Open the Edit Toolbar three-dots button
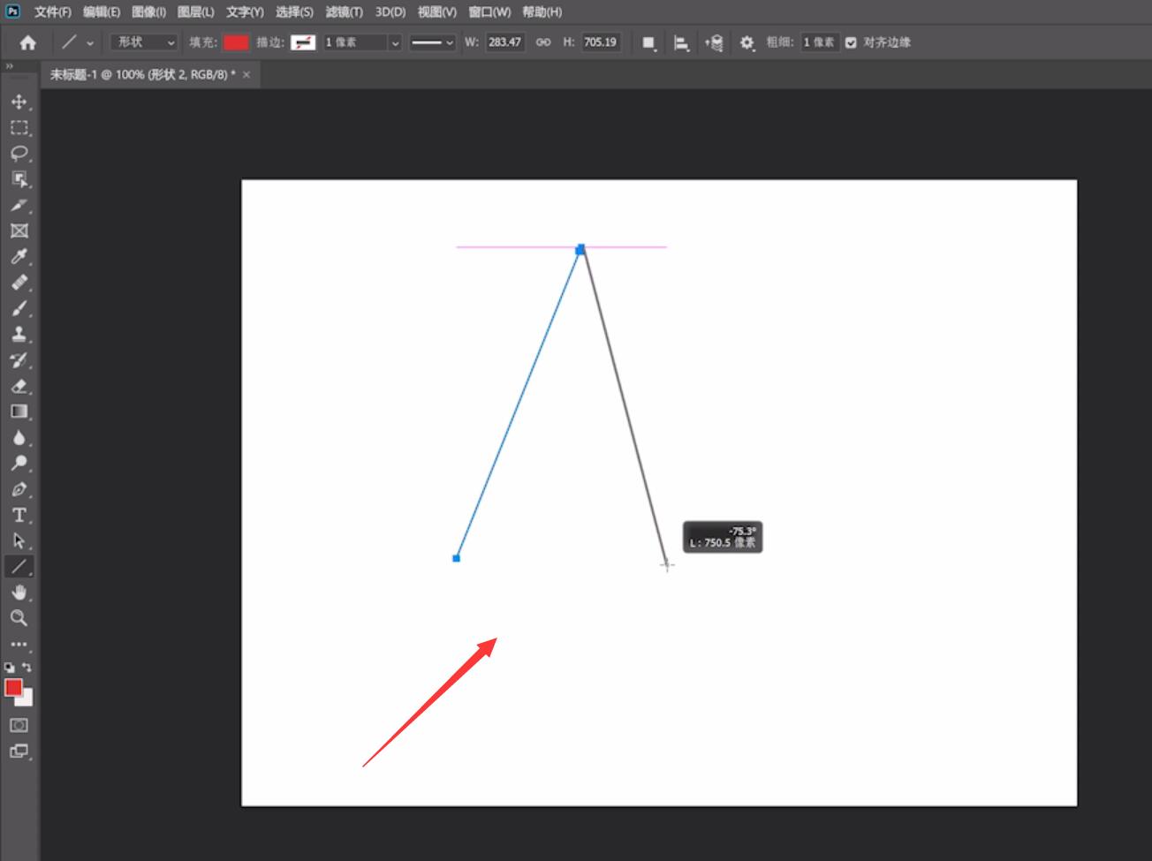 tap(19, 645)
